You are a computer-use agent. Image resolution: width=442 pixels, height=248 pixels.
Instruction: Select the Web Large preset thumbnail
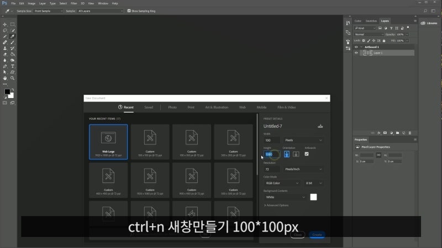[x=108, y=142]
